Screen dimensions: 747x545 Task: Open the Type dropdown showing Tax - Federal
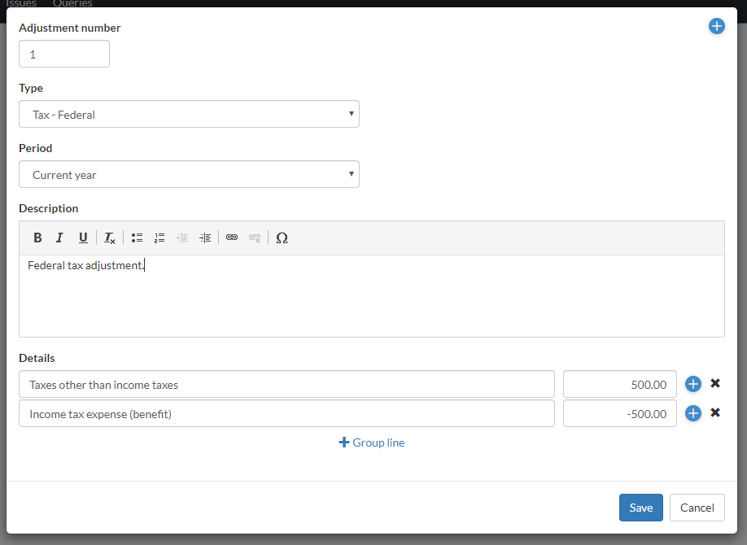(x=189, y=115)
